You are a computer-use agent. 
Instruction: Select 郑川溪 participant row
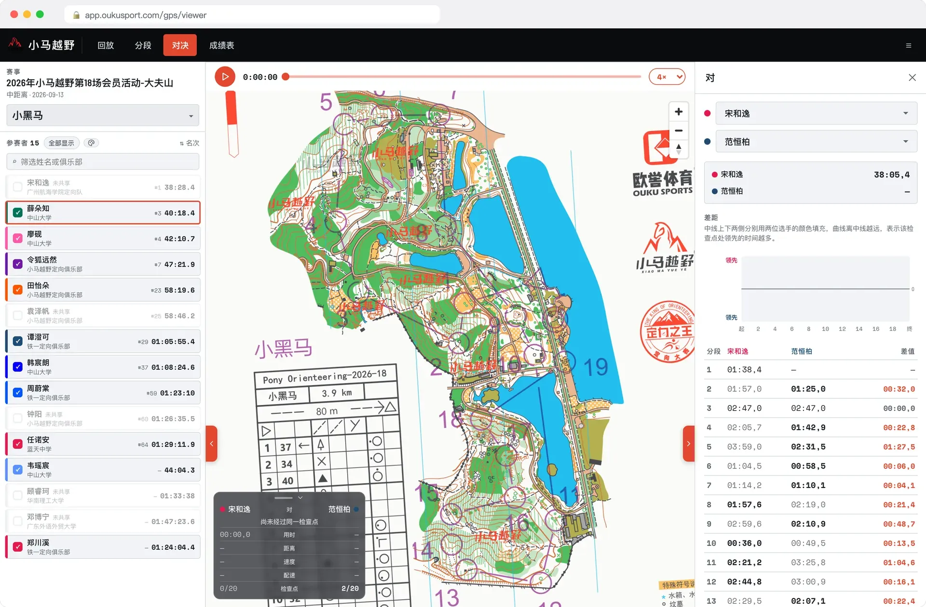point(103,547)
